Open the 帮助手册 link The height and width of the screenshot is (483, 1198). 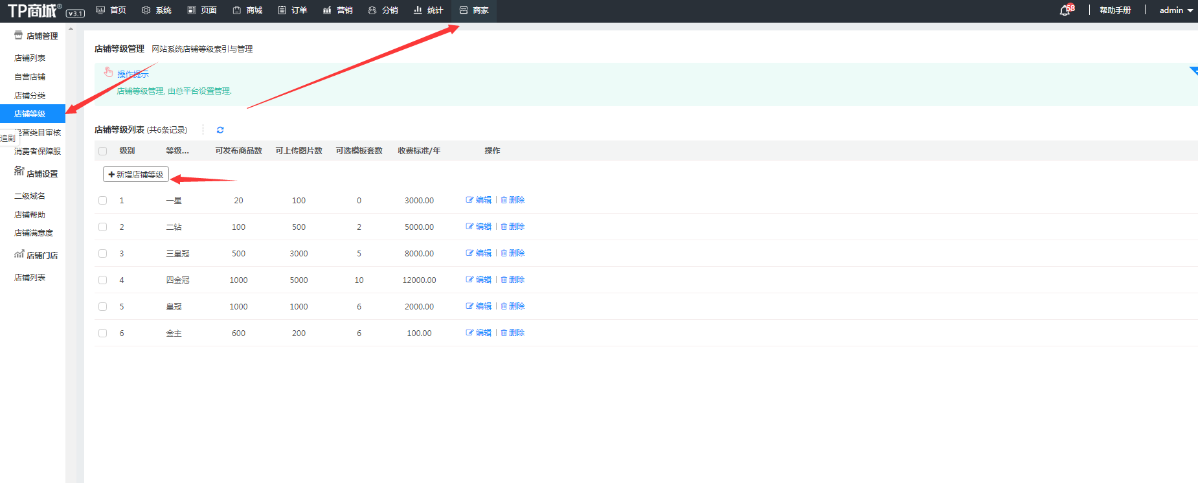click(x=1115, y=10)
